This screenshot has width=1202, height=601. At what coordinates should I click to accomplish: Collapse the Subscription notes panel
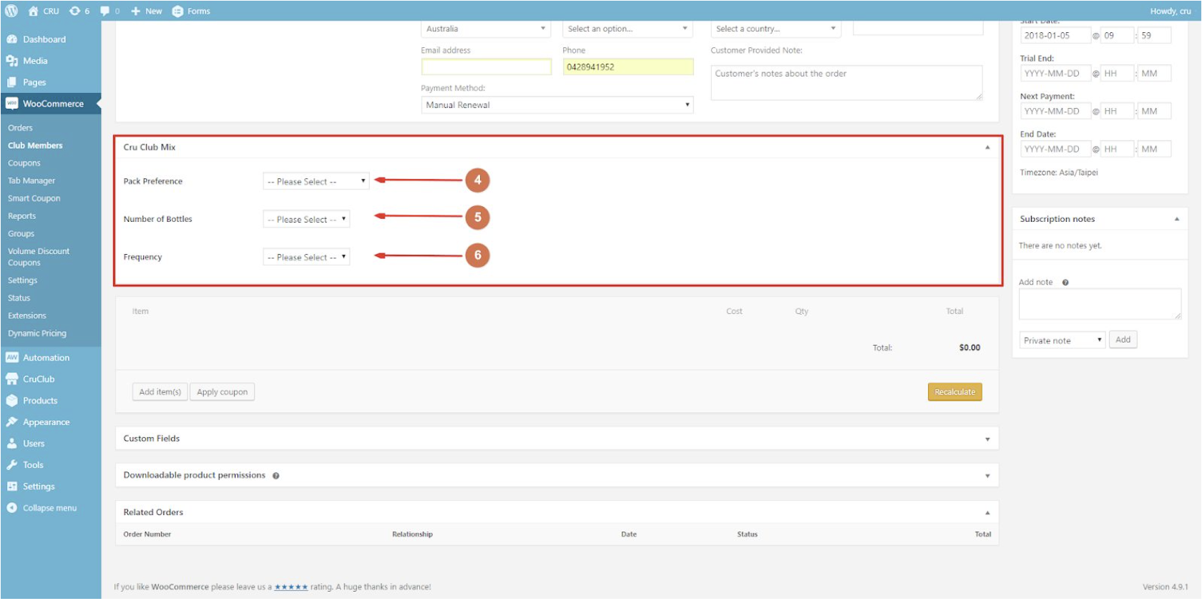(x=1177, y=219)
